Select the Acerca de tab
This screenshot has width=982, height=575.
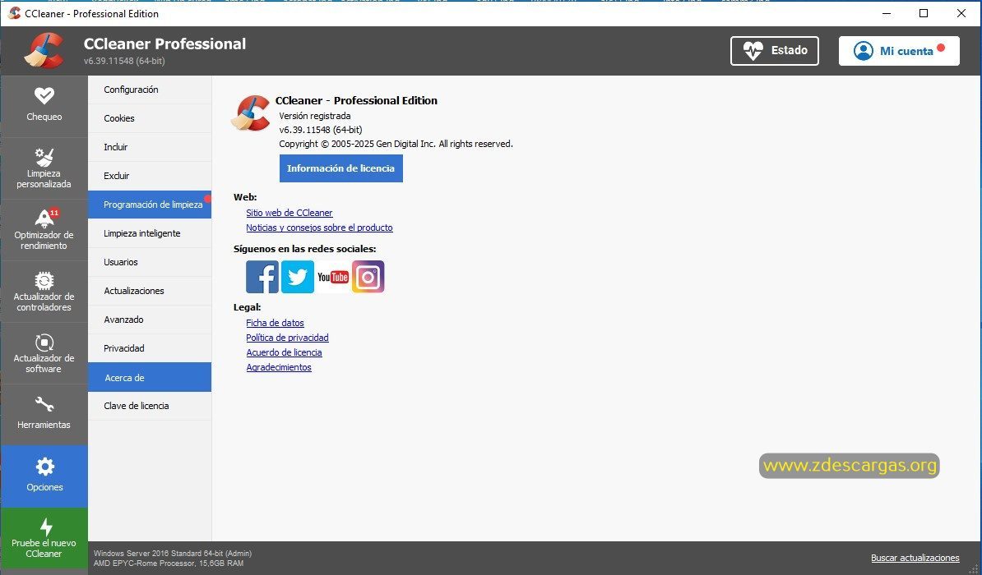(x=150, y=378)
